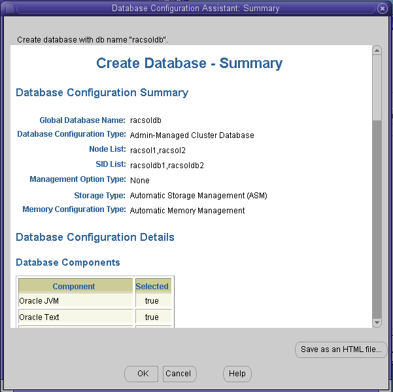Screen dimensions: 393x392
Task: Select the Oracle JVM table cell
Action: point(75,300)
